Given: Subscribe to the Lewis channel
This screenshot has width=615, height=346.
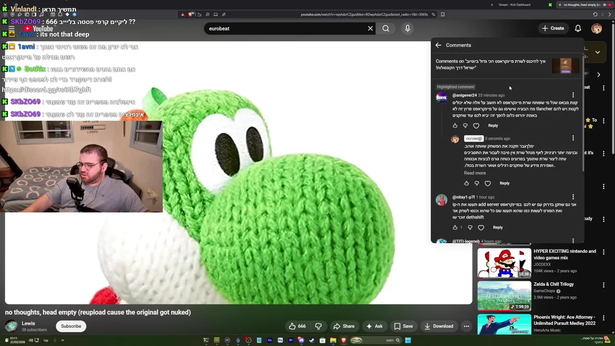Looking at the screenshot, I should point(71,326).
